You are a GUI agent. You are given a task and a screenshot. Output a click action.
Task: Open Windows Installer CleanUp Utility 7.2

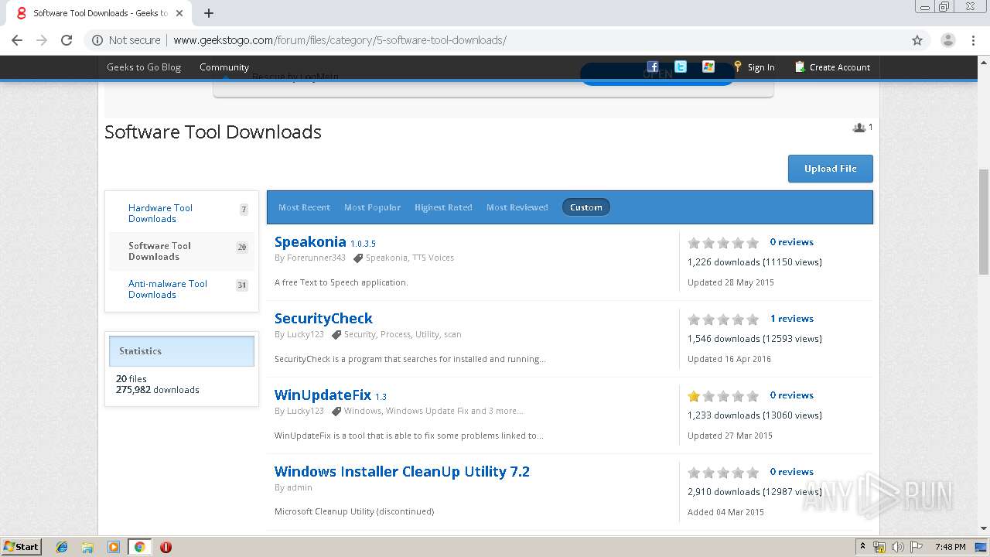coord(402,472)
